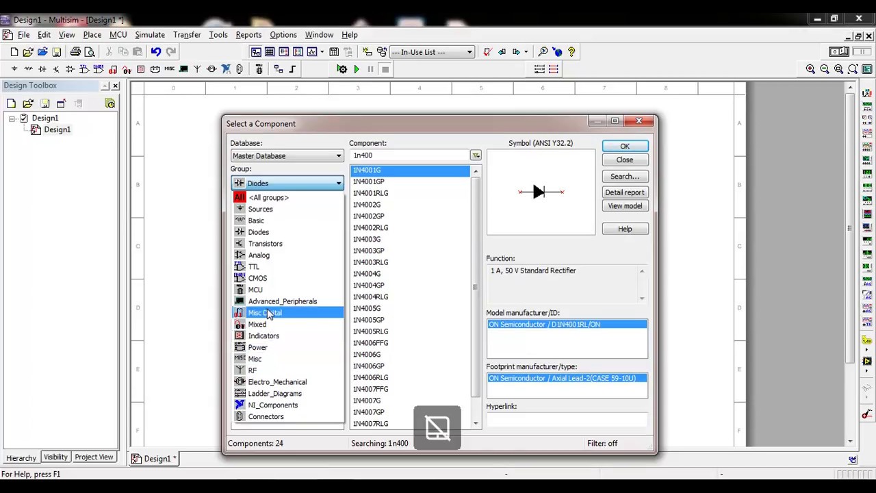Select Design1 child item in tree
Viewport: 876px width, 493px height.
pyautogui.click(x=57, y=130)
